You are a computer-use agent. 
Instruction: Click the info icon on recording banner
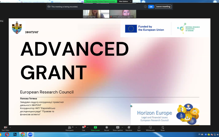[145, 7]
